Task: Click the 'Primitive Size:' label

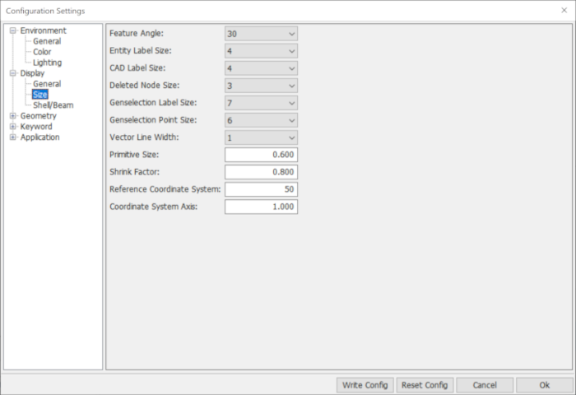Action: (x=134, y=155)
